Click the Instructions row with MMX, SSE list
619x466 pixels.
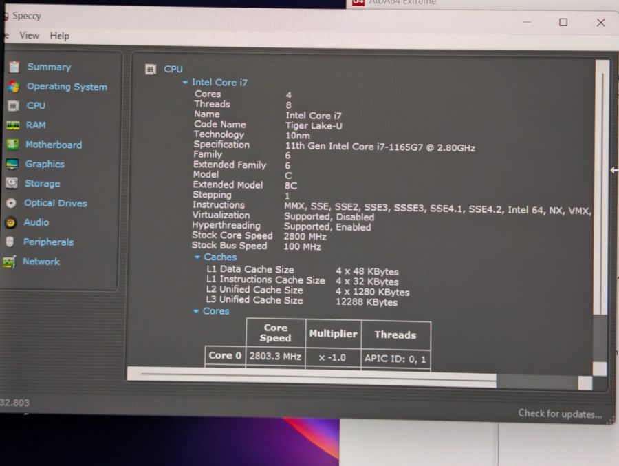point(392,208)
